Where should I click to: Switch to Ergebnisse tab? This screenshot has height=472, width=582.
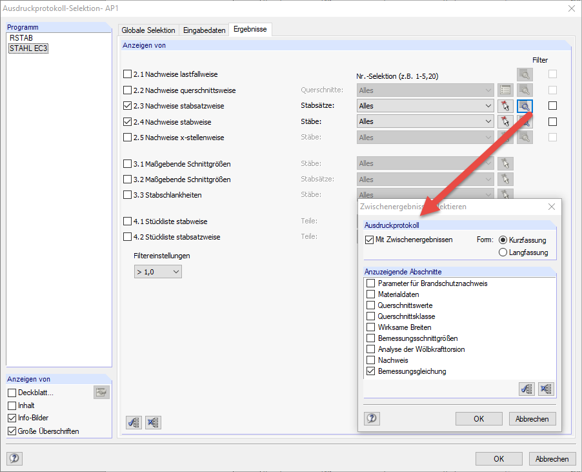[250, 29]
